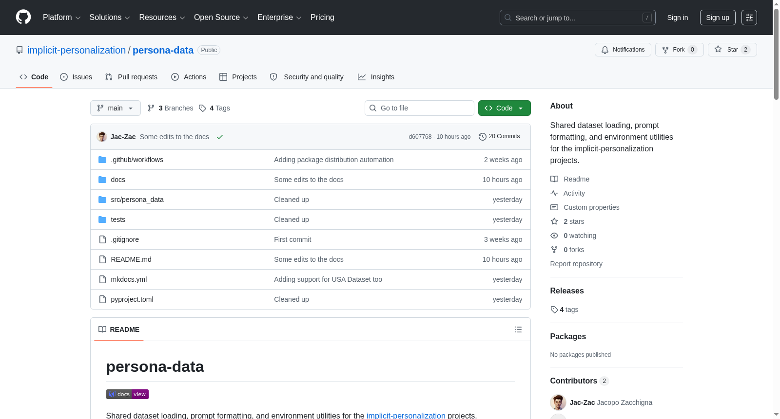This screenshot has height=419, width=780.
Task: Click the pyproject.toml file icon
Action: pyautogui.click(x=102, y=299)
